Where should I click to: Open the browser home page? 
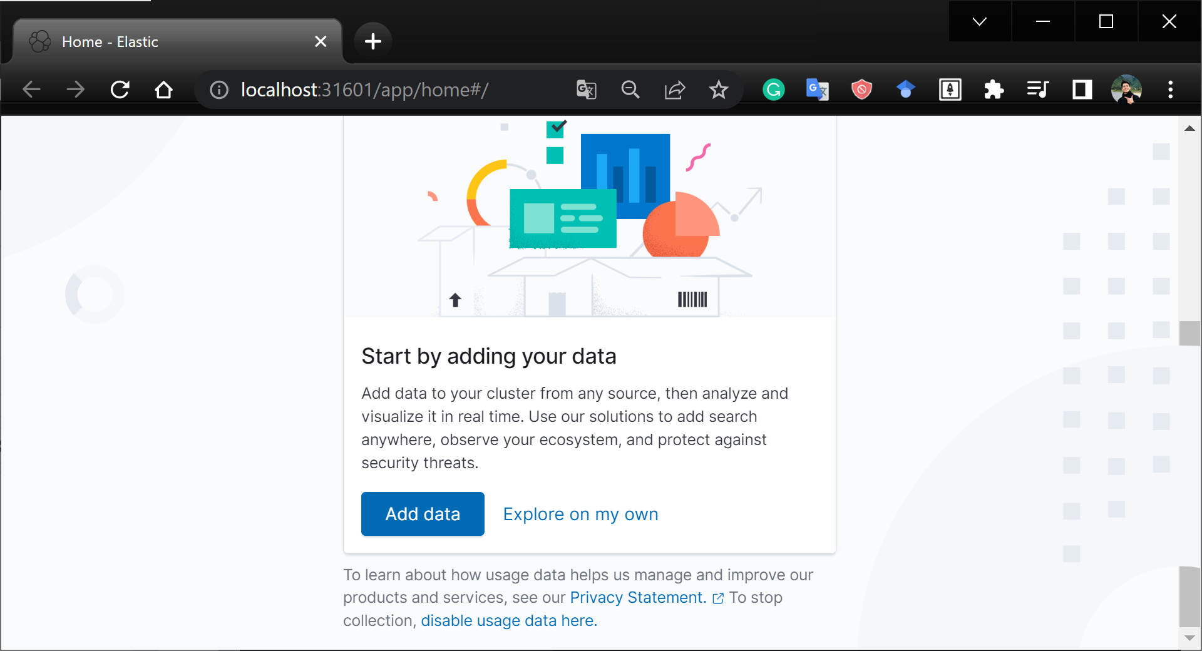tap(164, 90)
